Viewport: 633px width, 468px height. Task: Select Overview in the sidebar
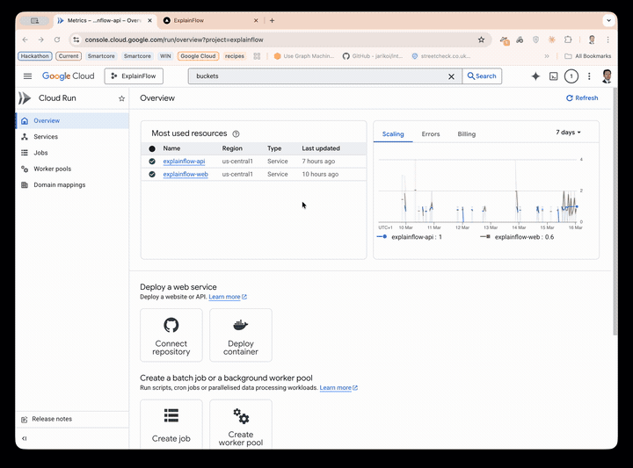coord(72,120)
